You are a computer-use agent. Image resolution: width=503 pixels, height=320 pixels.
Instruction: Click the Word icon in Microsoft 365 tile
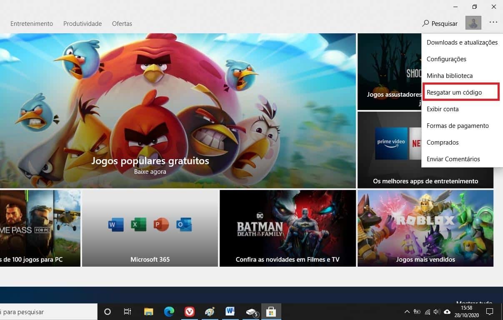[116, 225]
